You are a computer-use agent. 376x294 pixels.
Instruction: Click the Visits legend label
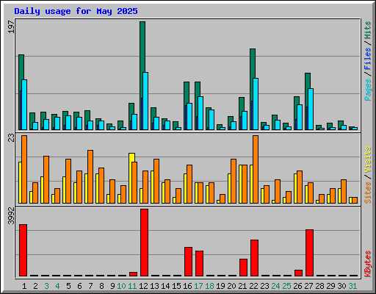pyautogui.click(x=368, y=160)
